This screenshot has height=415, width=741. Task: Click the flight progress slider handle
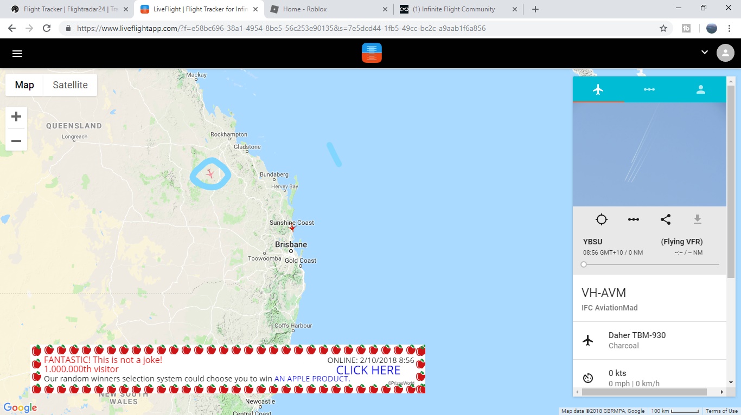coord(584,264)
